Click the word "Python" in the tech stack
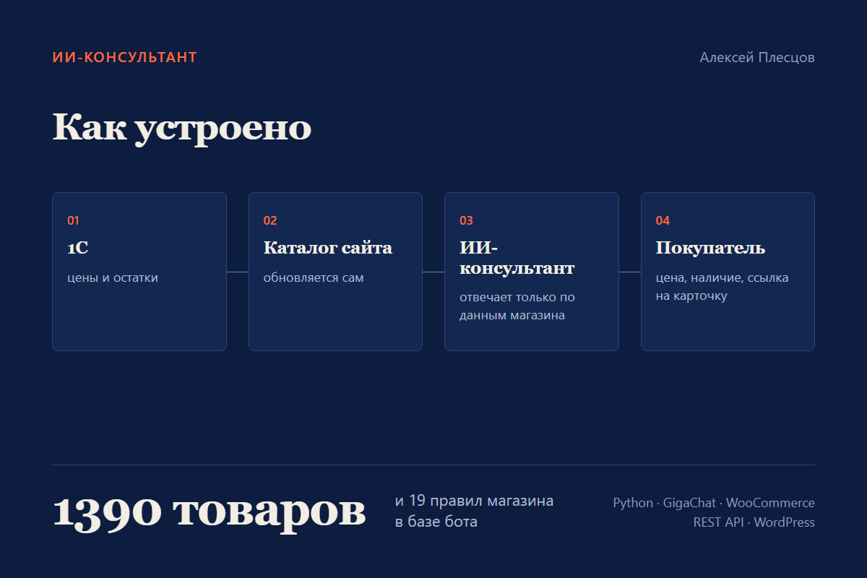The width and height of the screenshot is (867, 578). pyautogui.click(x=633, y=503)
